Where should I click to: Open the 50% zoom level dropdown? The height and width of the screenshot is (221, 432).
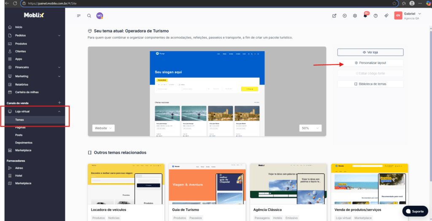coord(310,128)
